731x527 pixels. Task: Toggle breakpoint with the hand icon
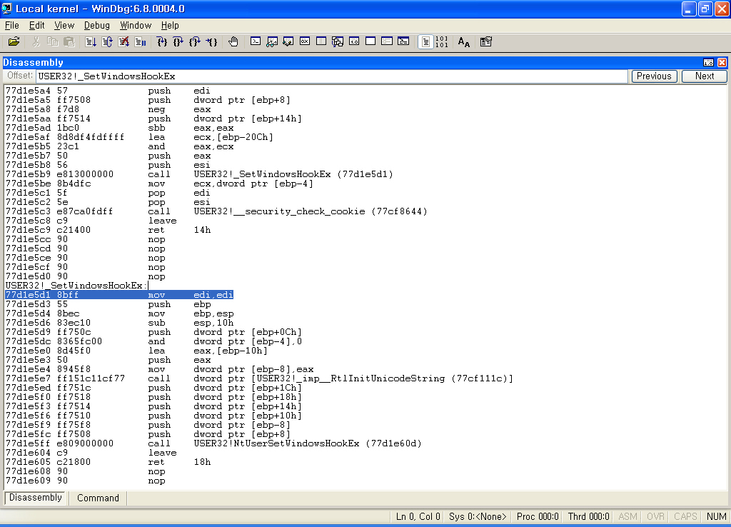[x=233, y=42]
